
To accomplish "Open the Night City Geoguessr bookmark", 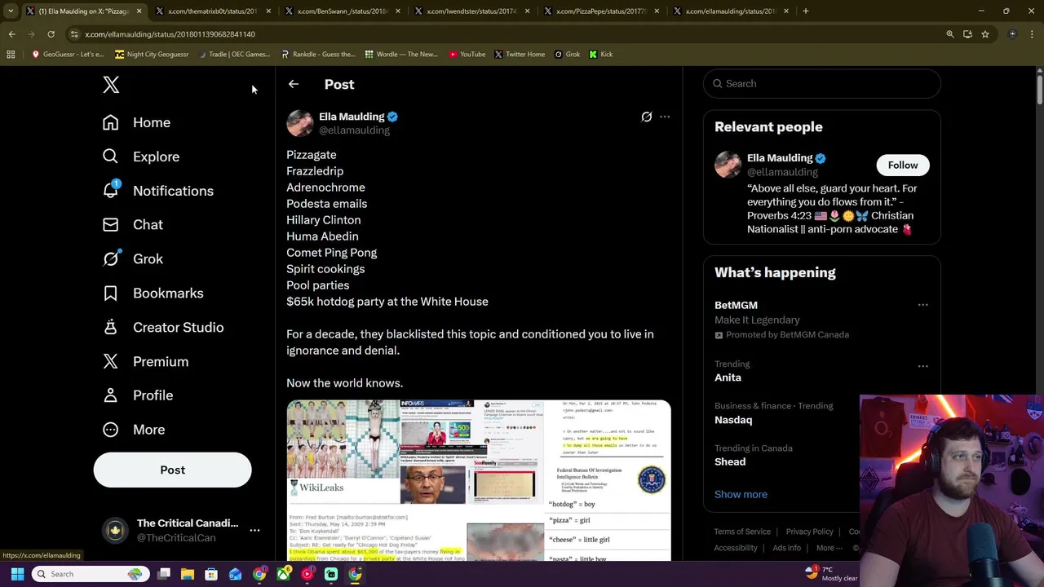I will tap(152, 55).
